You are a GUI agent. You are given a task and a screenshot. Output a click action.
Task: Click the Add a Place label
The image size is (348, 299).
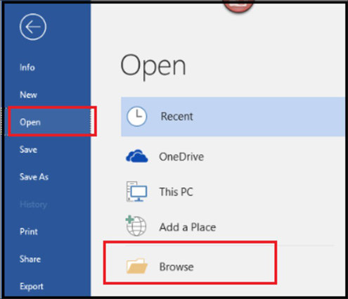[x=188, y=227]
